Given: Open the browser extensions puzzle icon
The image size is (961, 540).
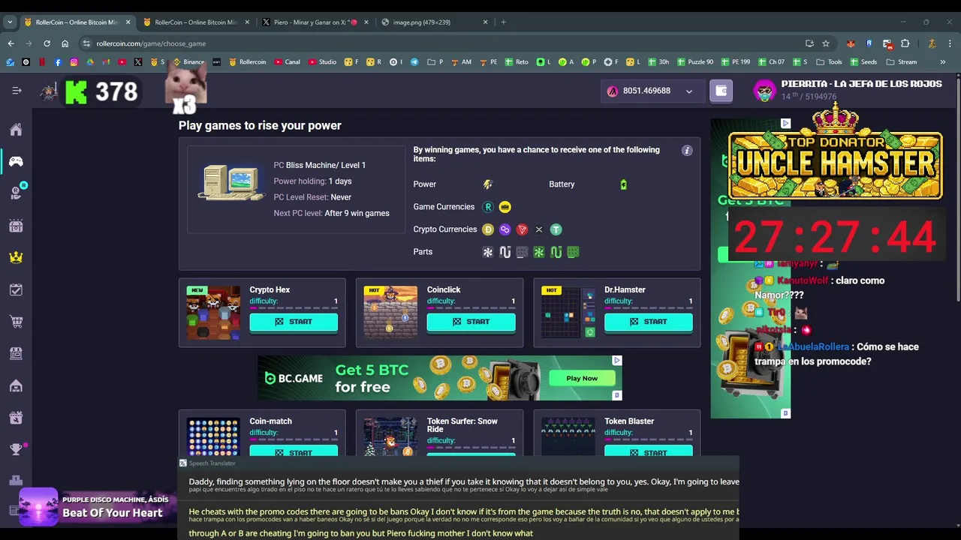Looking at the screenshot, I should click(905, 43).
